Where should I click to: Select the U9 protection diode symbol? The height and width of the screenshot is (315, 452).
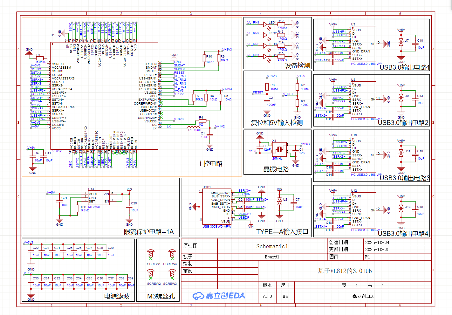[401, 98]
